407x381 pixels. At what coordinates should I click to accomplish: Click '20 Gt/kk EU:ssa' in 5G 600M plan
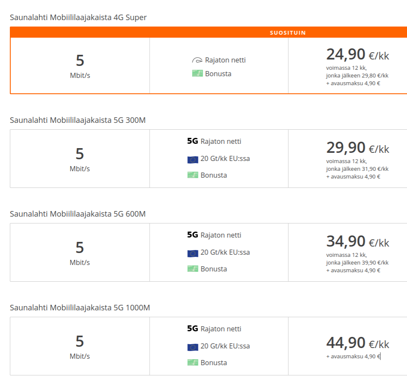click(225, 252)
